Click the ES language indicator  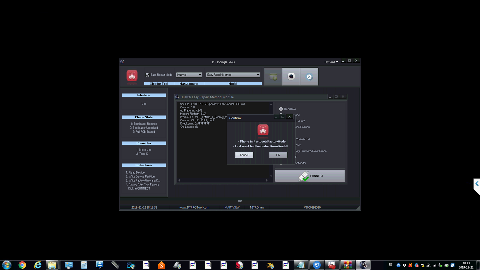pyautogui.click(x=391, y=264)
